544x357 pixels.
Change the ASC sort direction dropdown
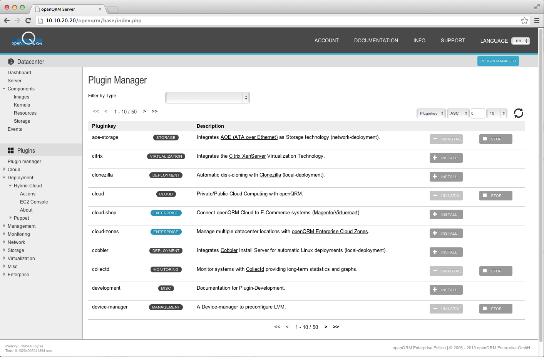point(458,113)
